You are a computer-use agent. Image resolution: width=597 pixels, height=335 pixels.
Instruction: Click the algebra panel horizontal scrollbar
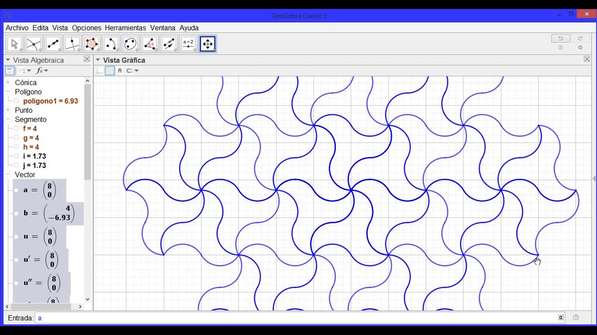tap(41, 306)
